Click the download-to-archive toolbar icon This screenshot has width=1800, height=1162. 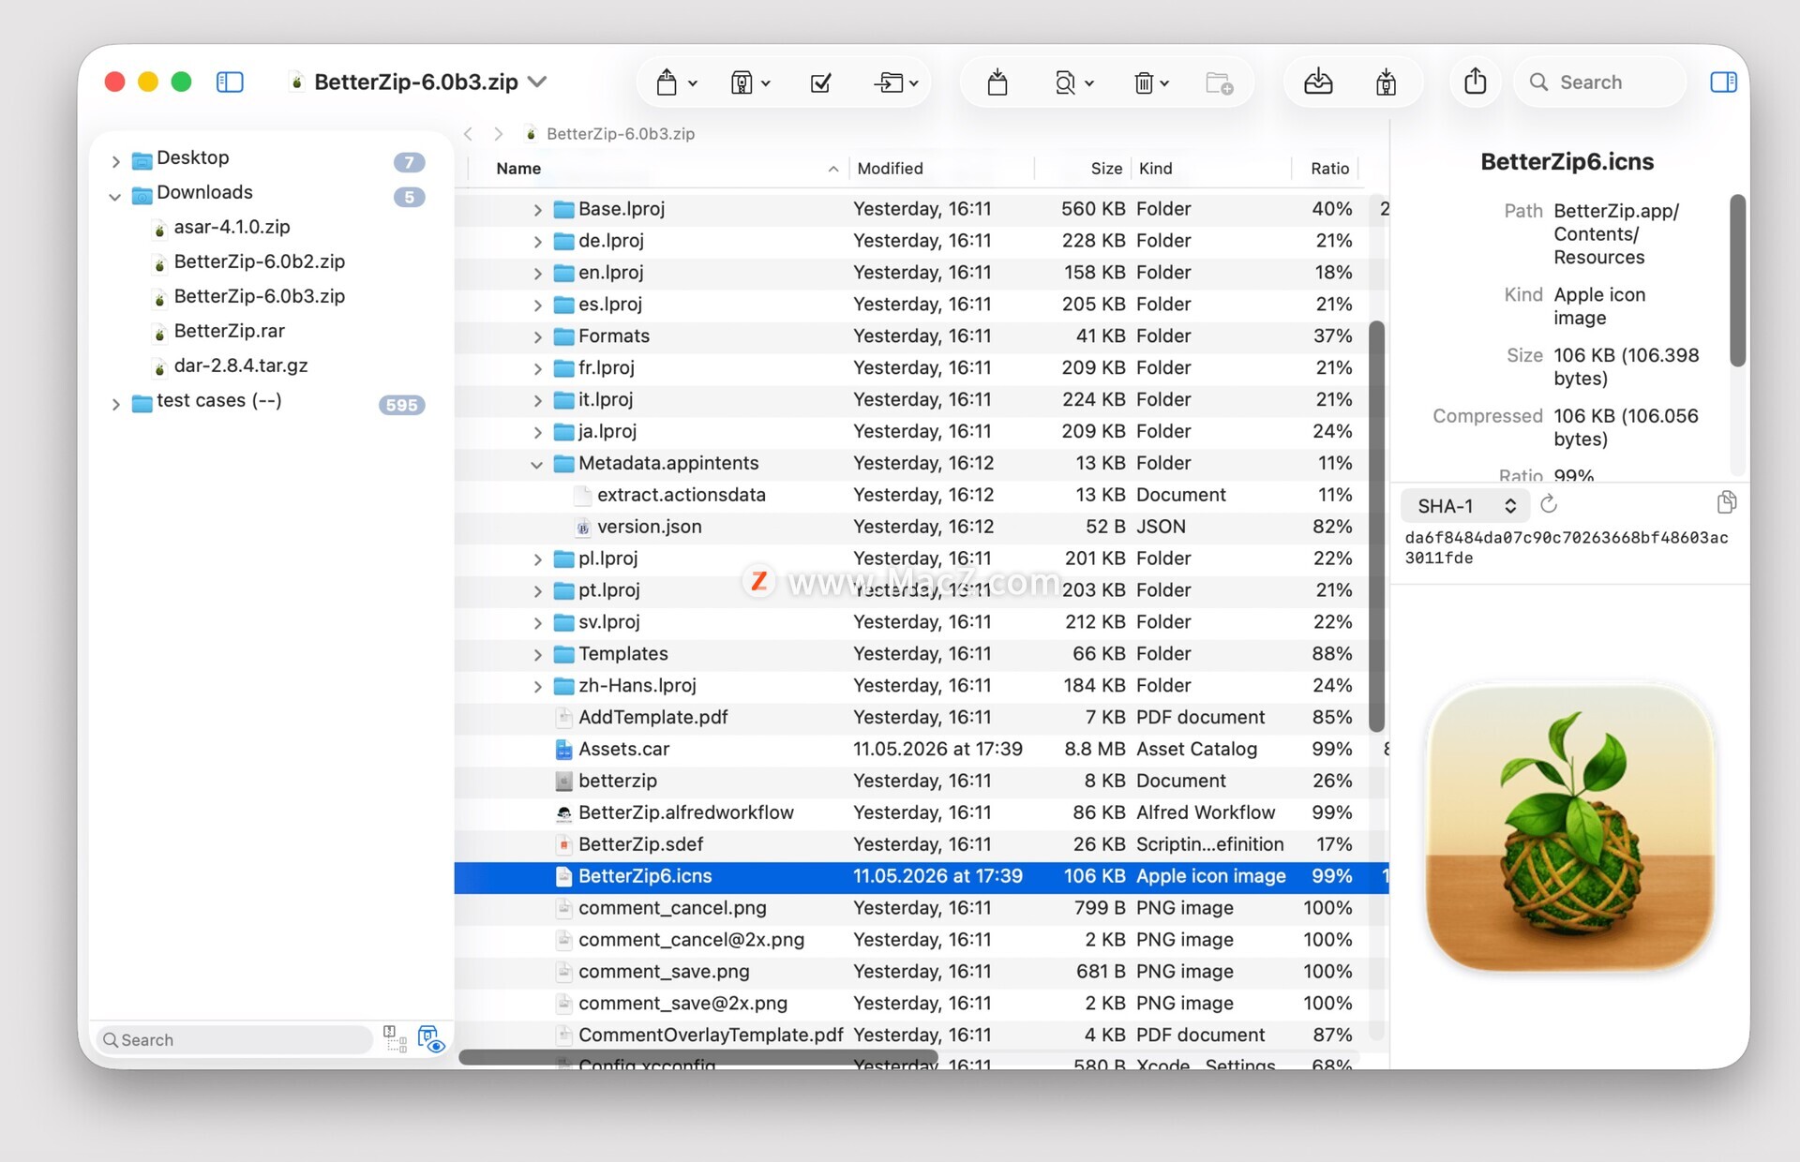(1386, 82)
